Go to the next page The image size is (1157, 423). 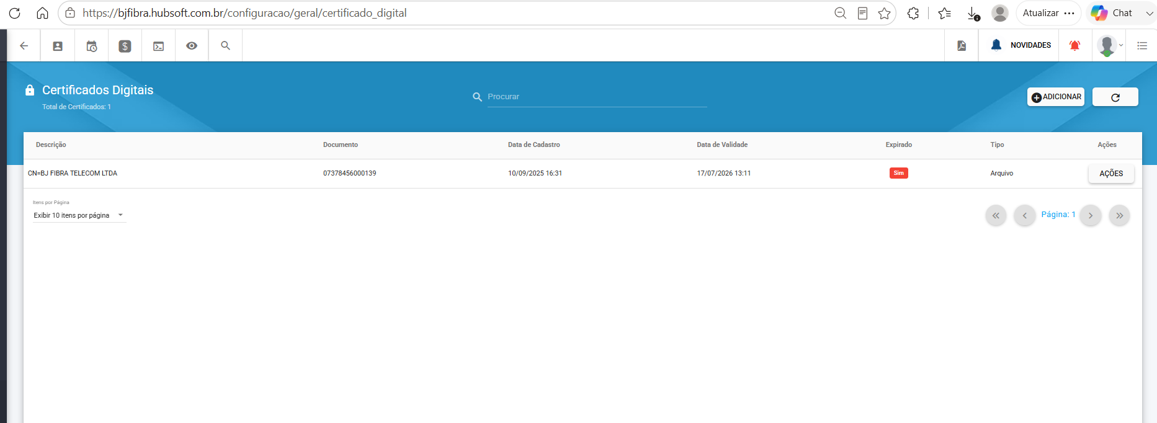[1091, 215]
